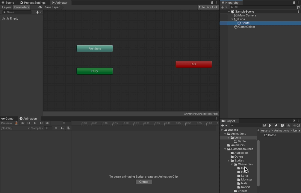Lock the Hierarchy window
This screenshot has width=301, height=193.
pyautogui.click(x=294, y=2)
